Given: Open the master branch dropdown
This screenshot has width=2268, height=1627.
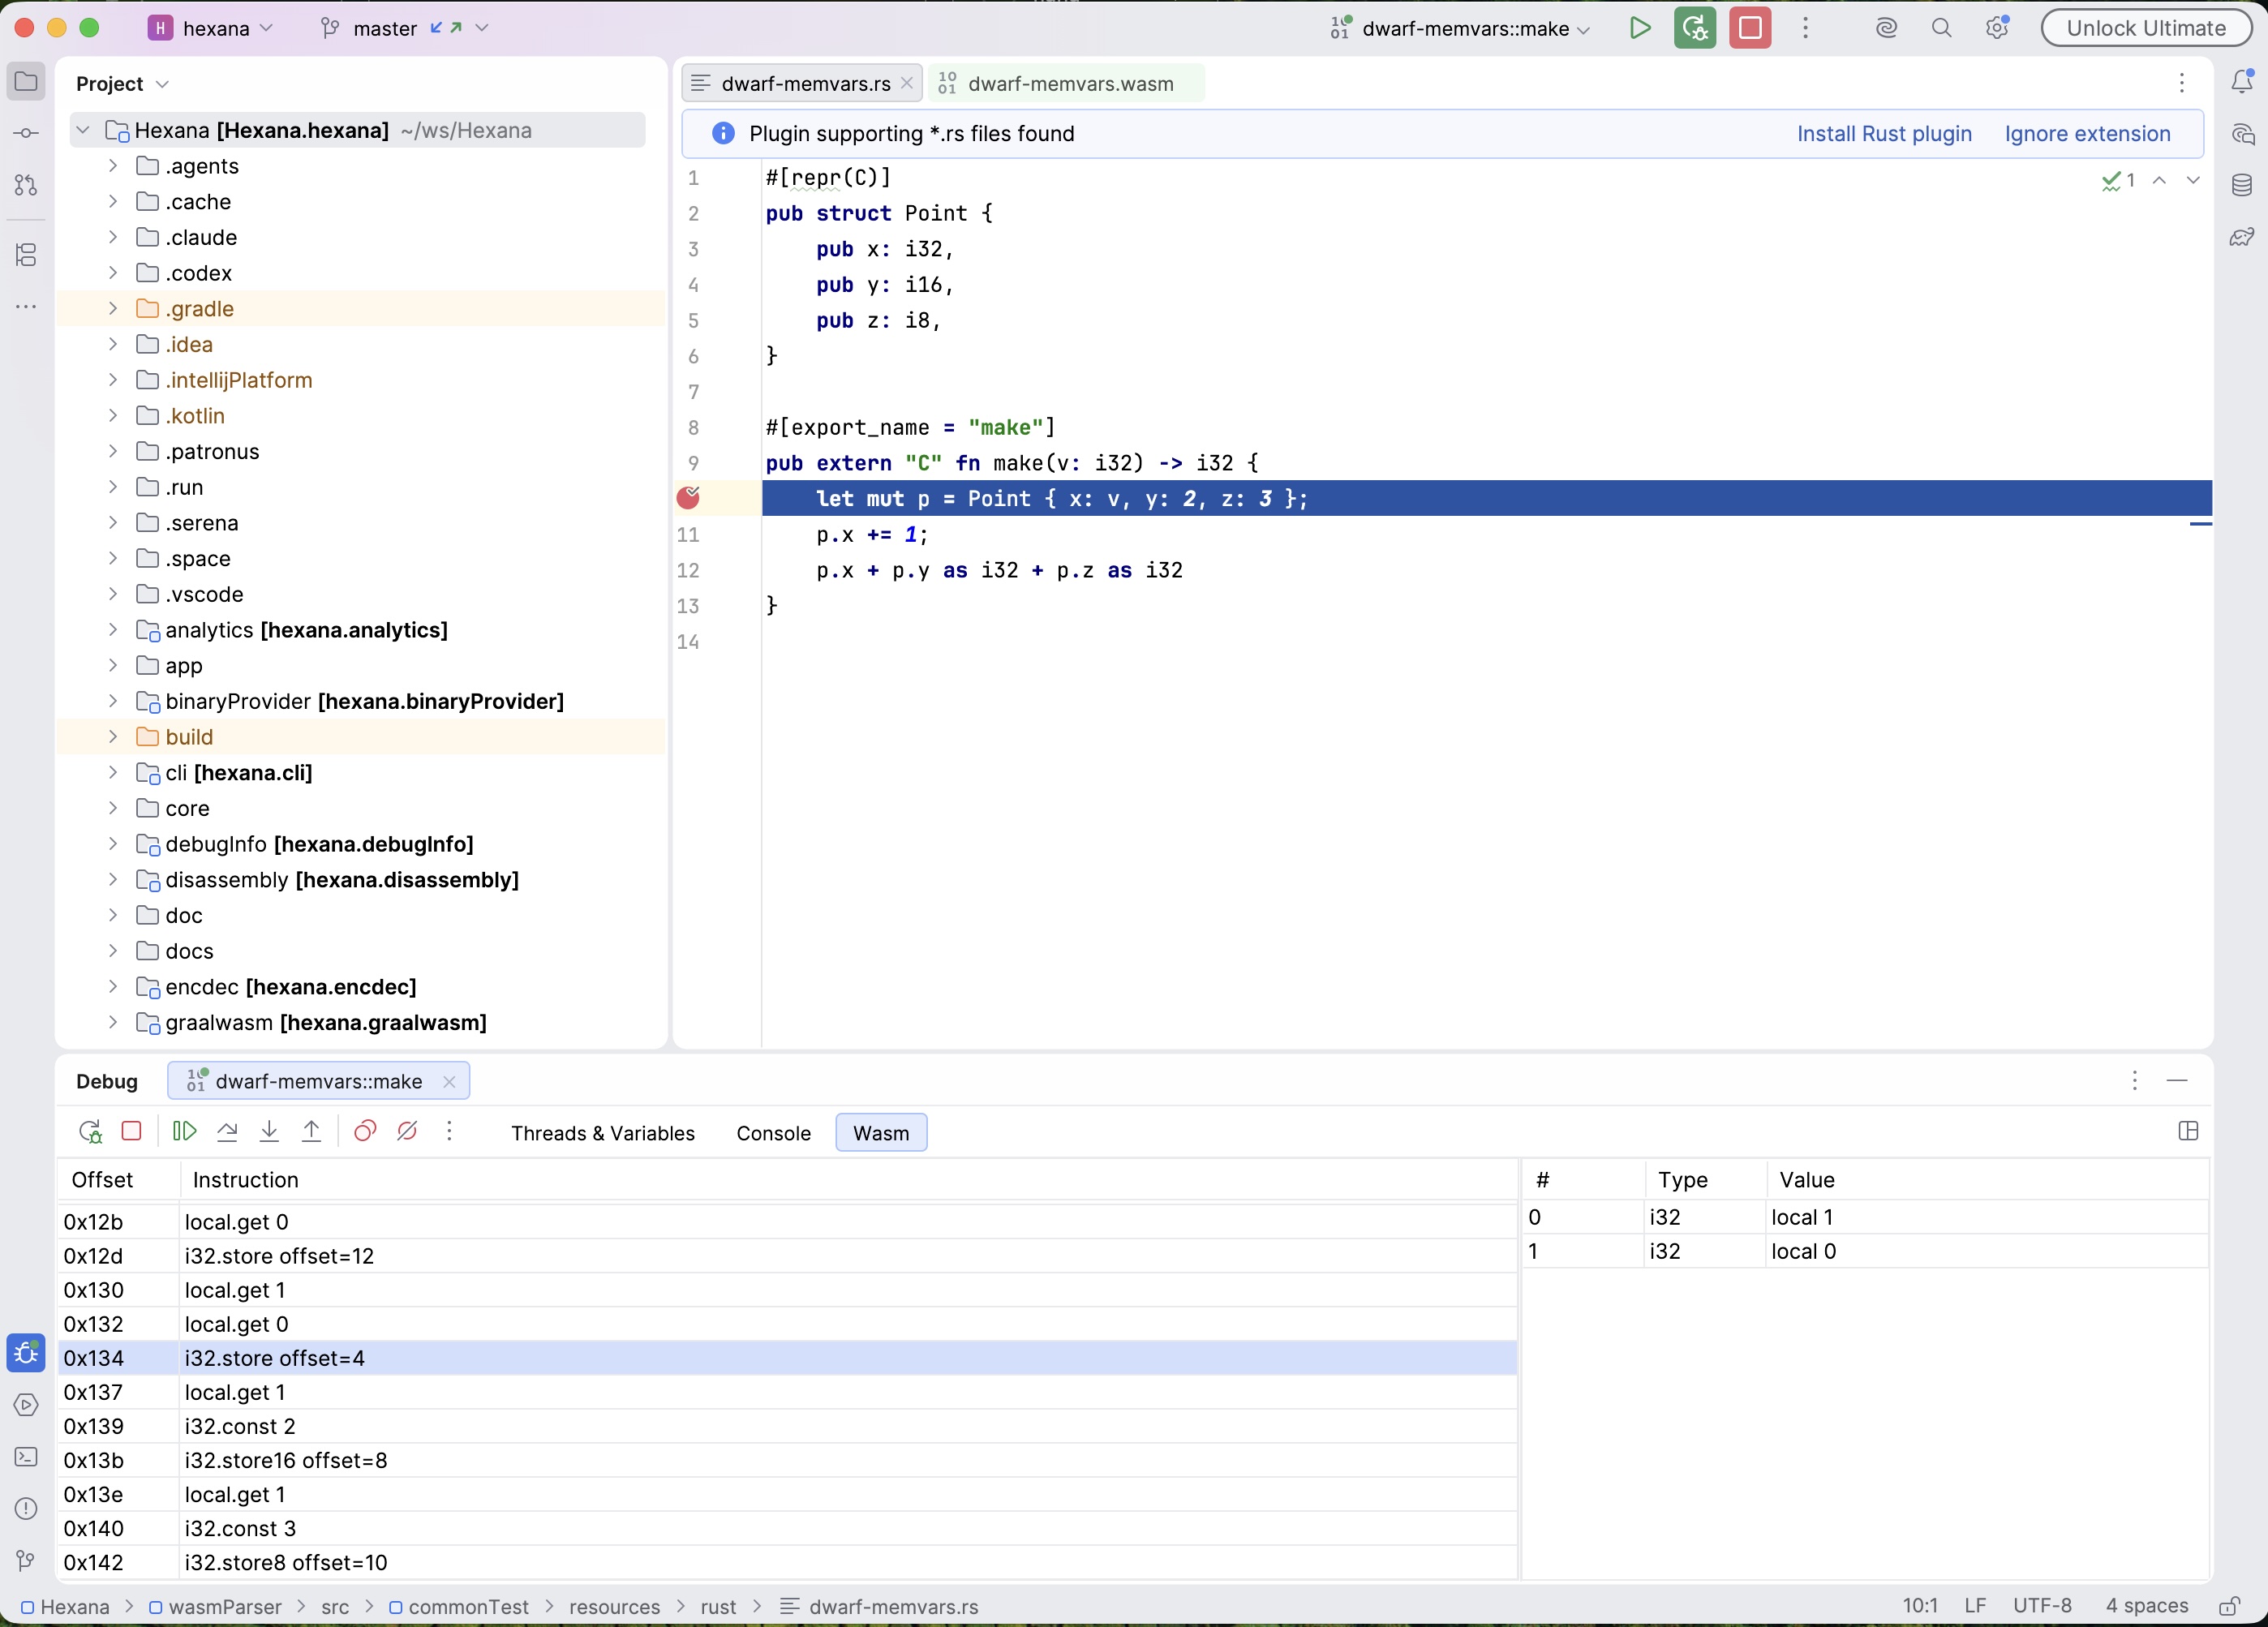Looking at the screenshot, I should [x=405, y=28].
